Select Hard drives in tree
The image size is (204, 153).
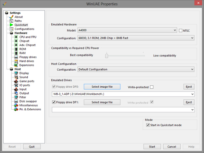[x=27, y=61]
